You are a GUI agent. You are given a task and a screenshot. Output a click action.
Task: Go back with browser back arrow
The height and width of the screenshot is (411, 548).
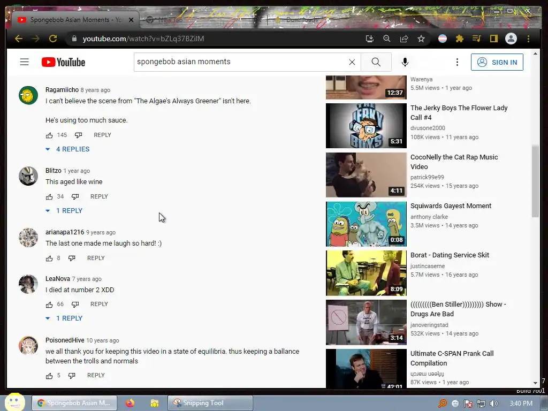click(x=19, y=39)
